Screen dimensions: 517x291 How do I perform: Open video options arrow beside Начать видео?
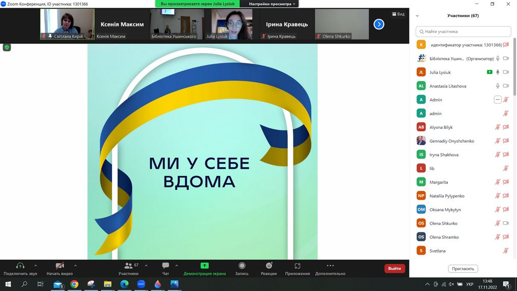click(75, 266)
